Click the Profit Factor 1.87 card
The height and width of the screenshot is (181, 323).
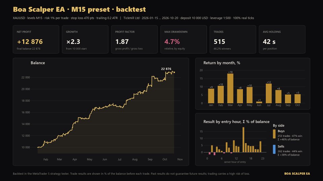pos(134,40)
